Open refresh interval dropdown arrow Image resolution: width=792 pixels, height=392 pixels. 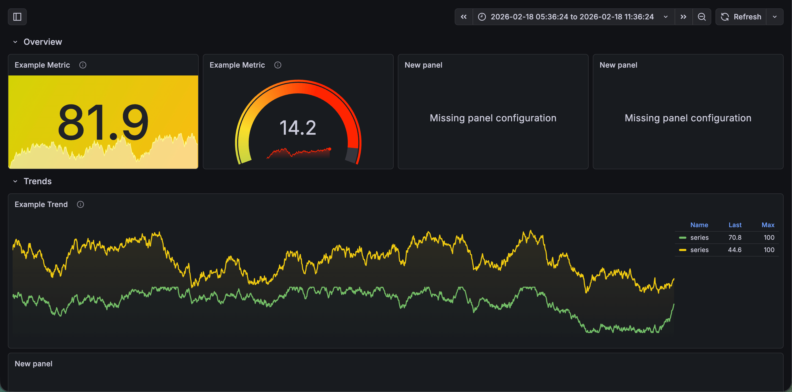tap(774, 17)
